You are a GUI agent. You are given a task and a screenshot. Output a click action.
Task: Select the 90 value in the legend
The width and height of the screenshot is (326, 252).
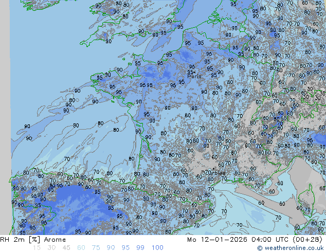pos(111,248)
